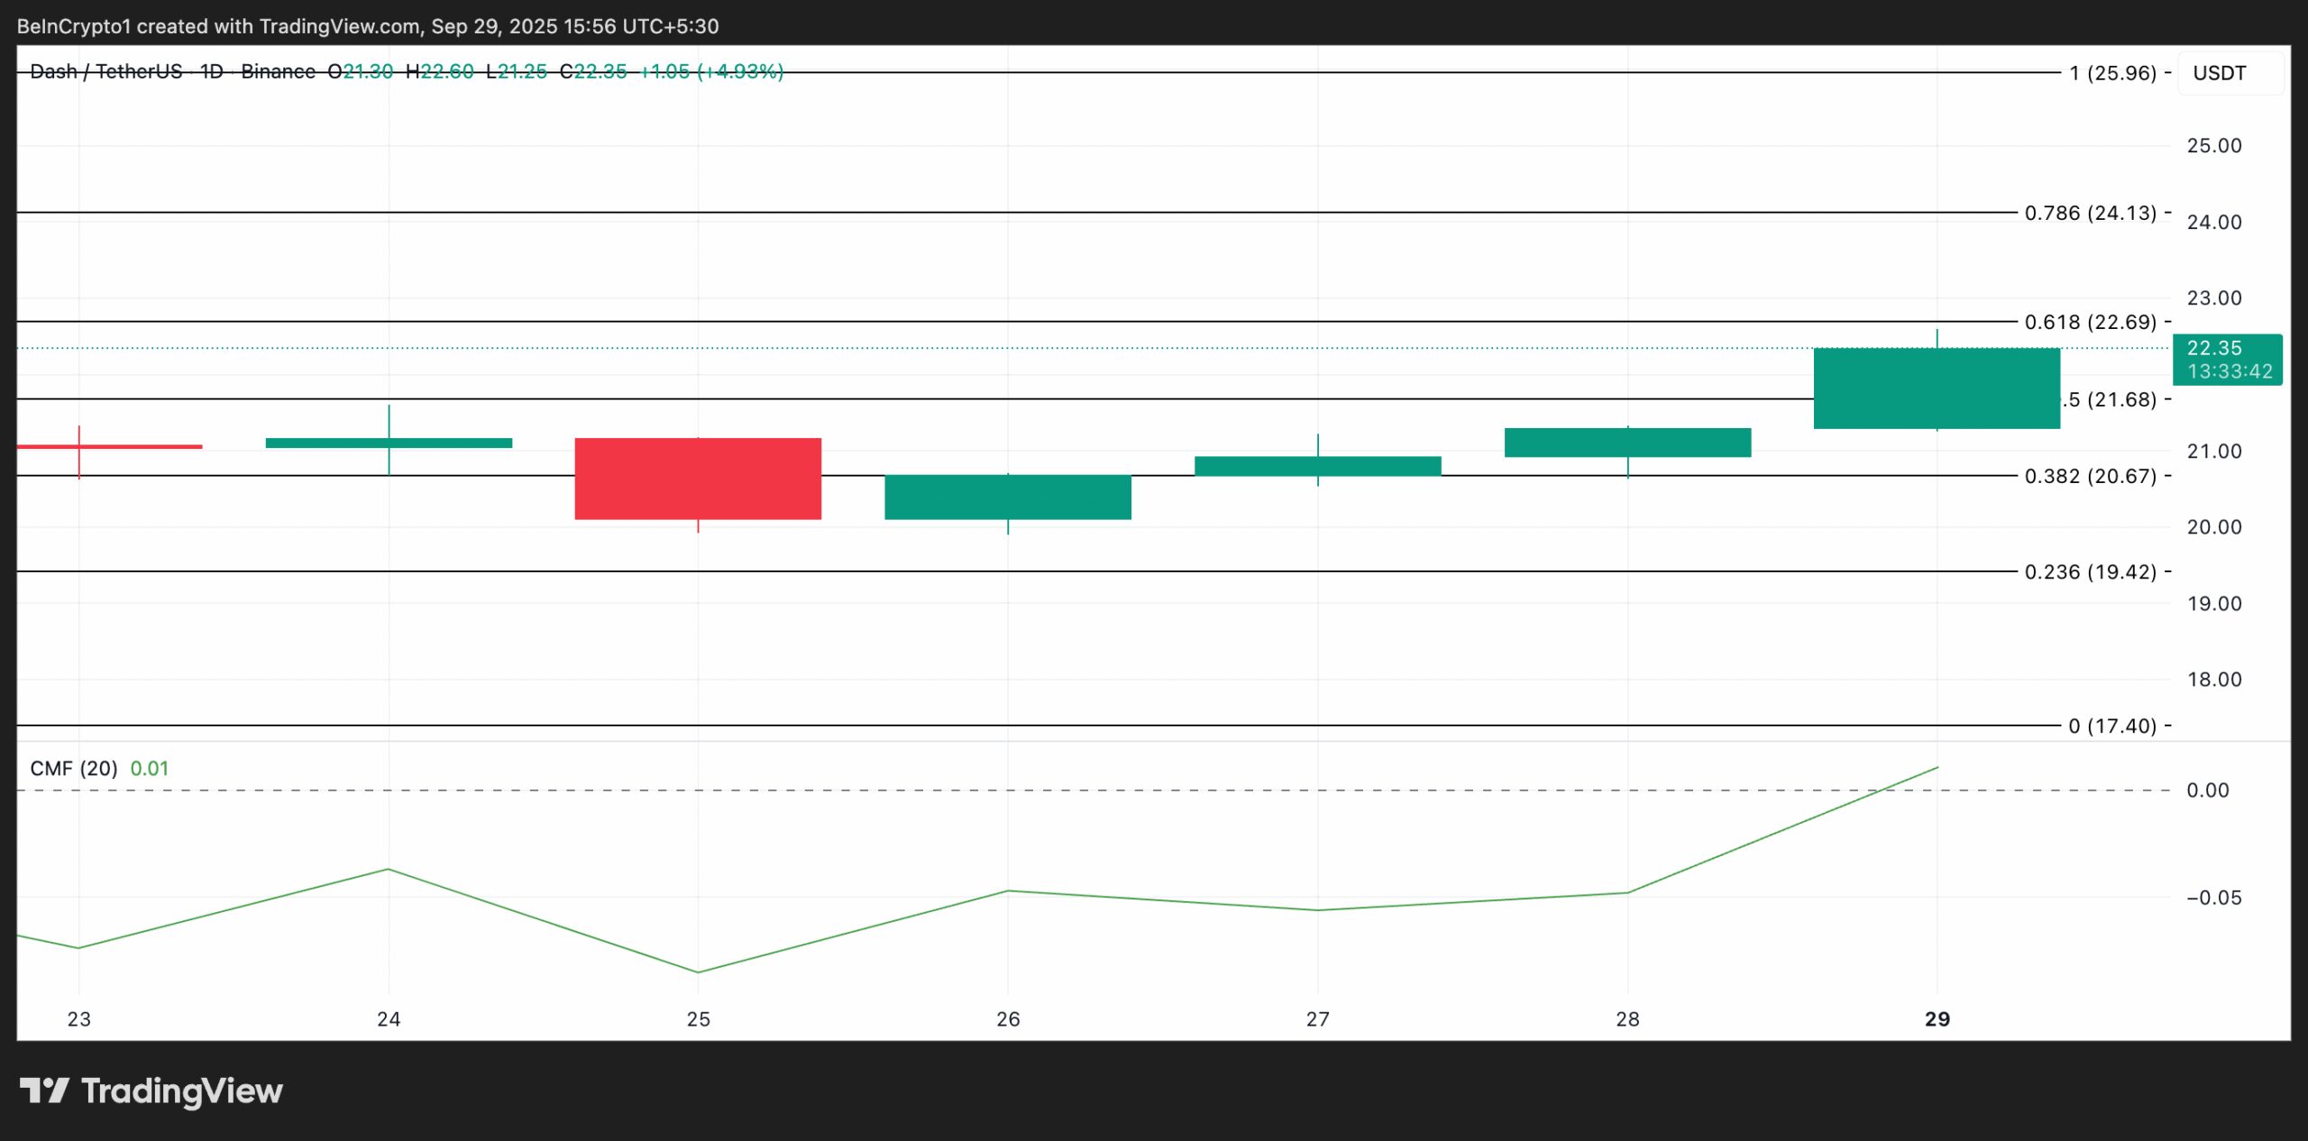This screenshot has width=2308, height=1141.
Task: Click the CMF line peak at 24
Action: (x=389, y=869)
